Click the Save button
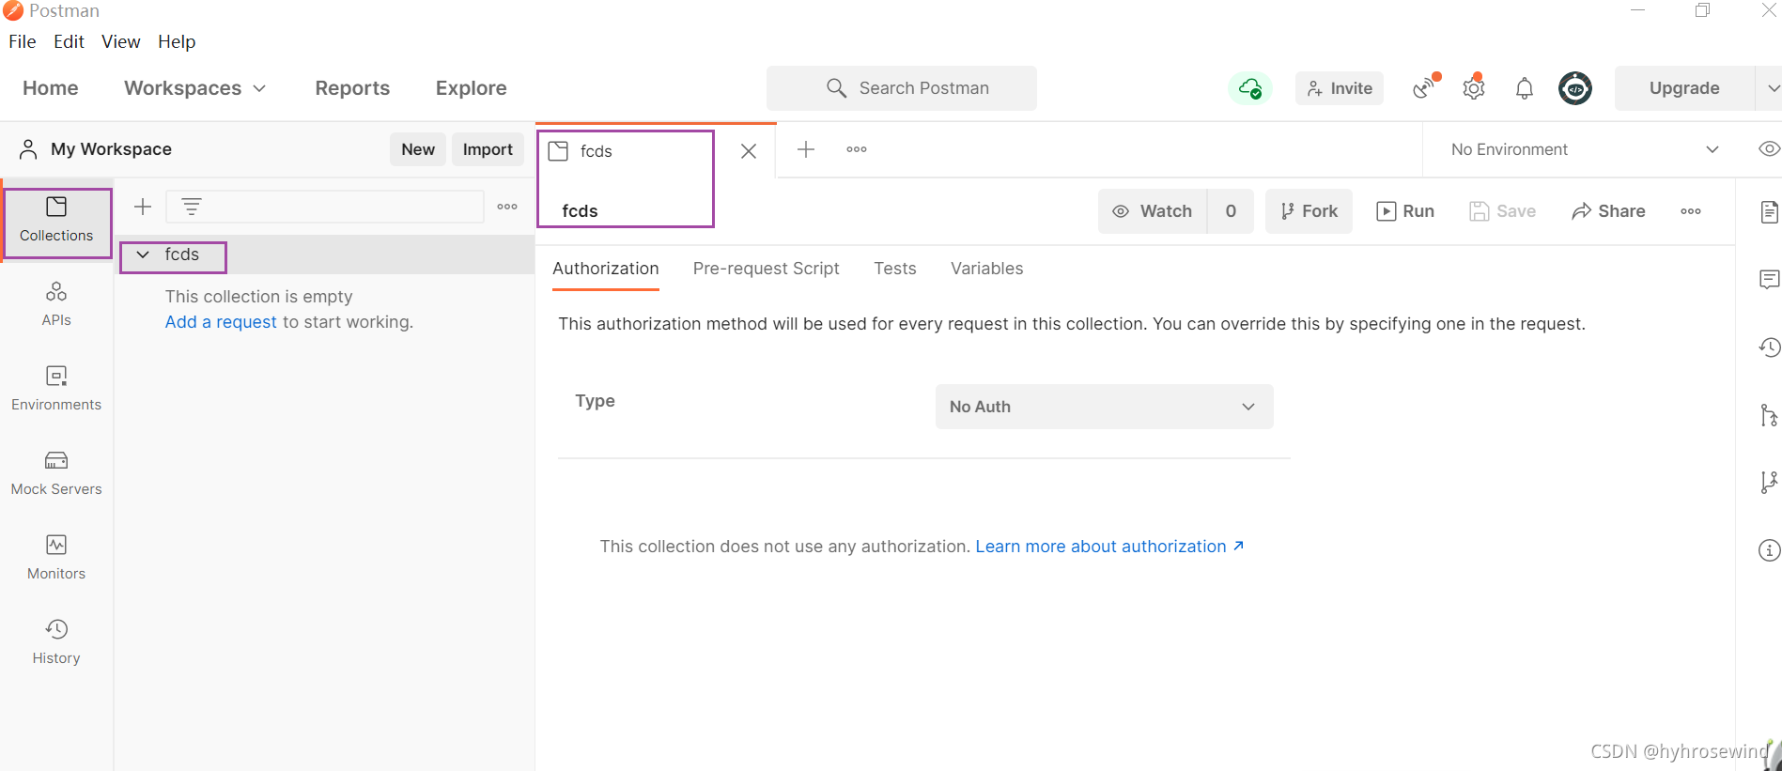1782x771 pixels. [x=1502, y=211]
